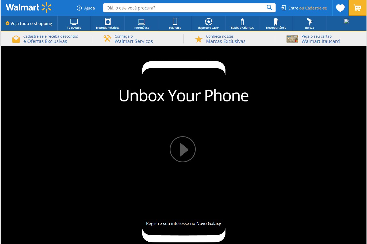This screenshot has height=244, width=367.
Task: Click the hammer and wrench services icon
Action: (x=107, y=39)
